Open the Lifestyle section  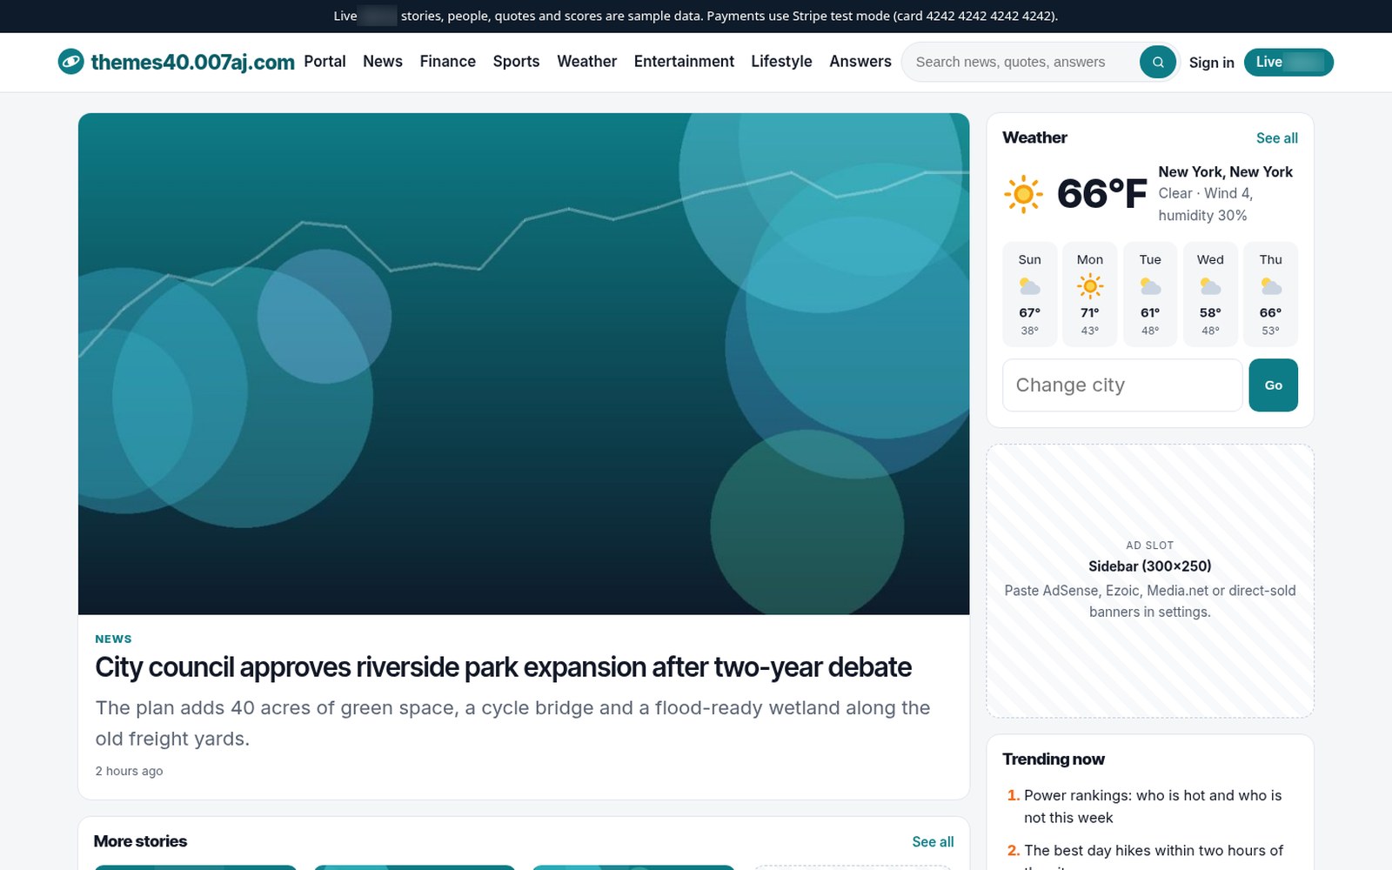point(781,62)
